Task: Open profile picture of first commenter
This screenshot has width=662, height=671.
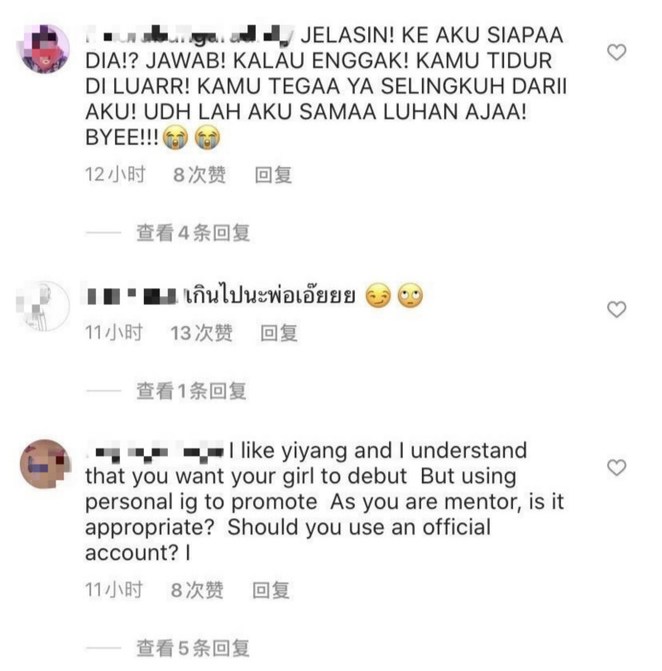Action: tap(45, 49)
